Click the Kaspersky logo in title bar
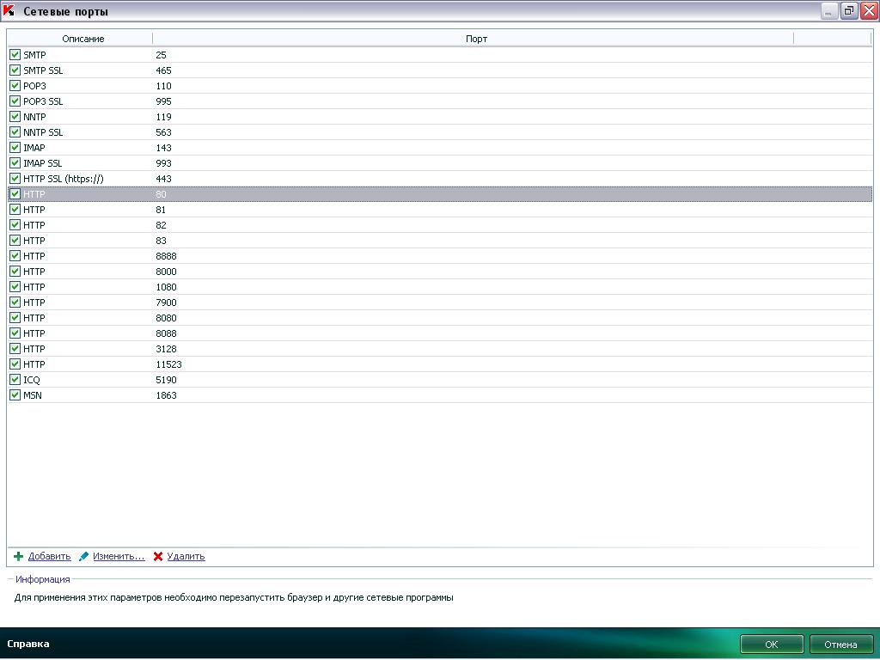Screen dimensions: 880x660 (x=9, y=11)
